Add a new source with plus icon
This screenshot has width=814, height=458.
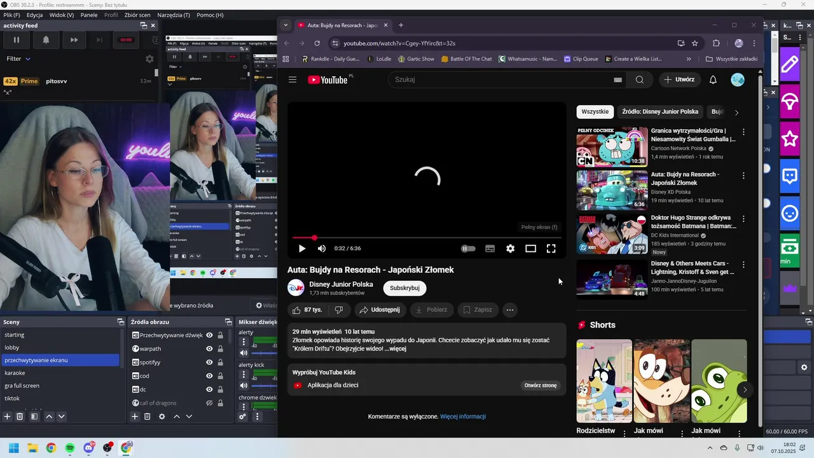[x=135, y=417]
